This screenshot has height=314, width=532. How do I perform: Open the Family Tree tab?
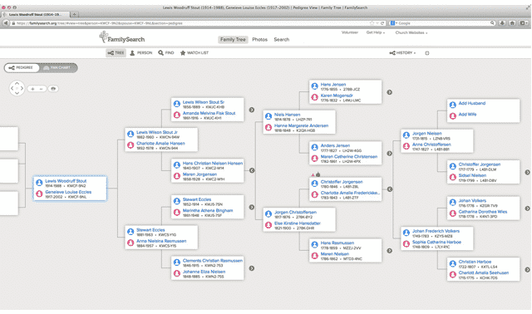pos(233,40)
